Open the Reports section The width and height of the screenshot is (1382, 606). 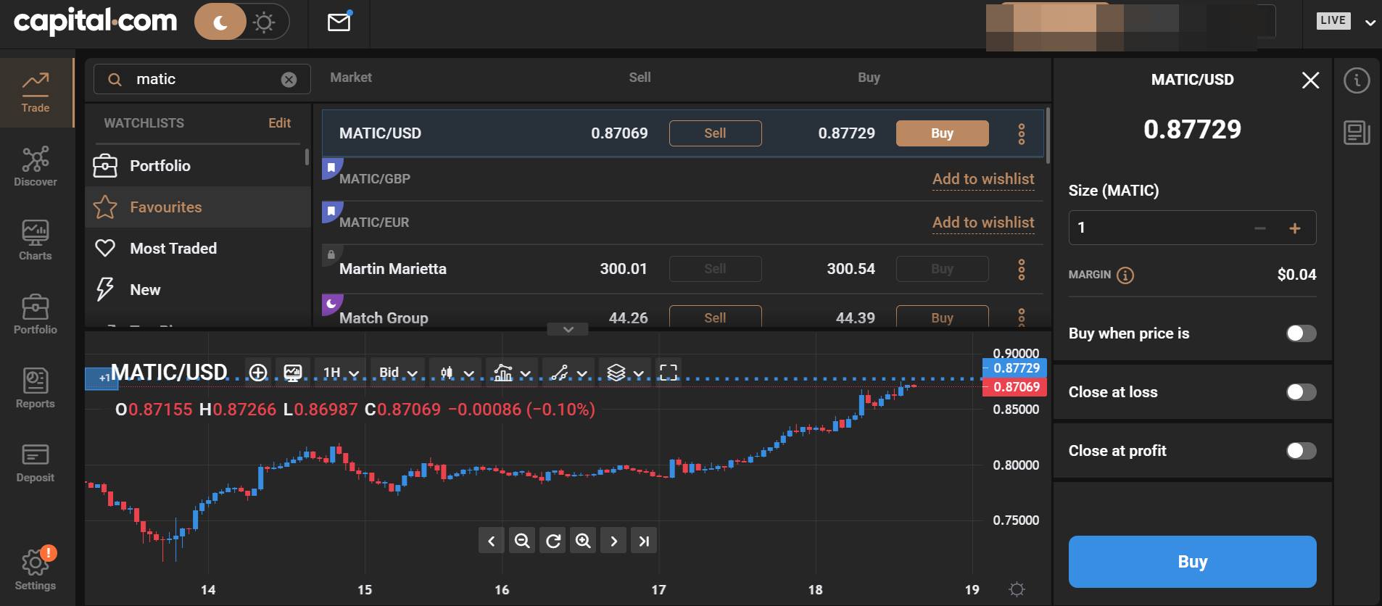[x=36, y=389]
